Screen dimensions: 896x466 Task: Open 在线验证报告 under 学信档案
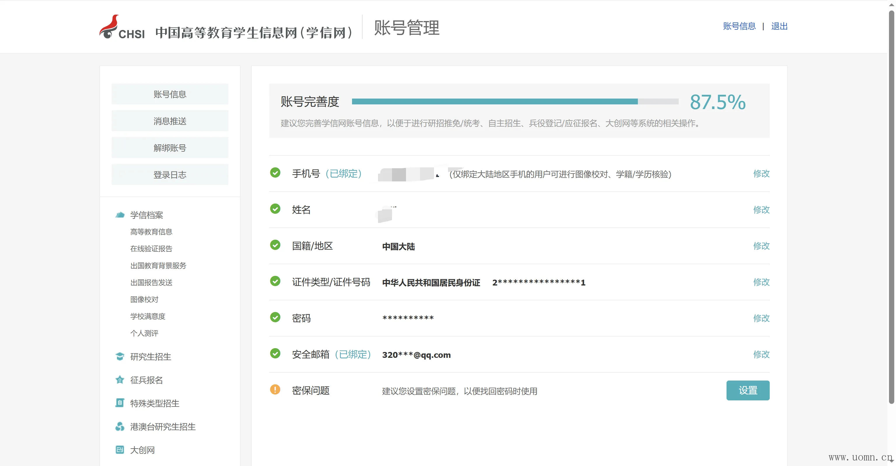(x=151, y=249)
